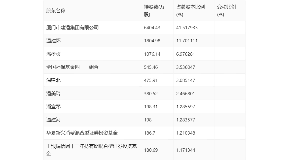Select the percentage 1.285597
Image resolution: width=289 pixels, height=160 pixels.
pyautogui.click(x=186, y=107)
